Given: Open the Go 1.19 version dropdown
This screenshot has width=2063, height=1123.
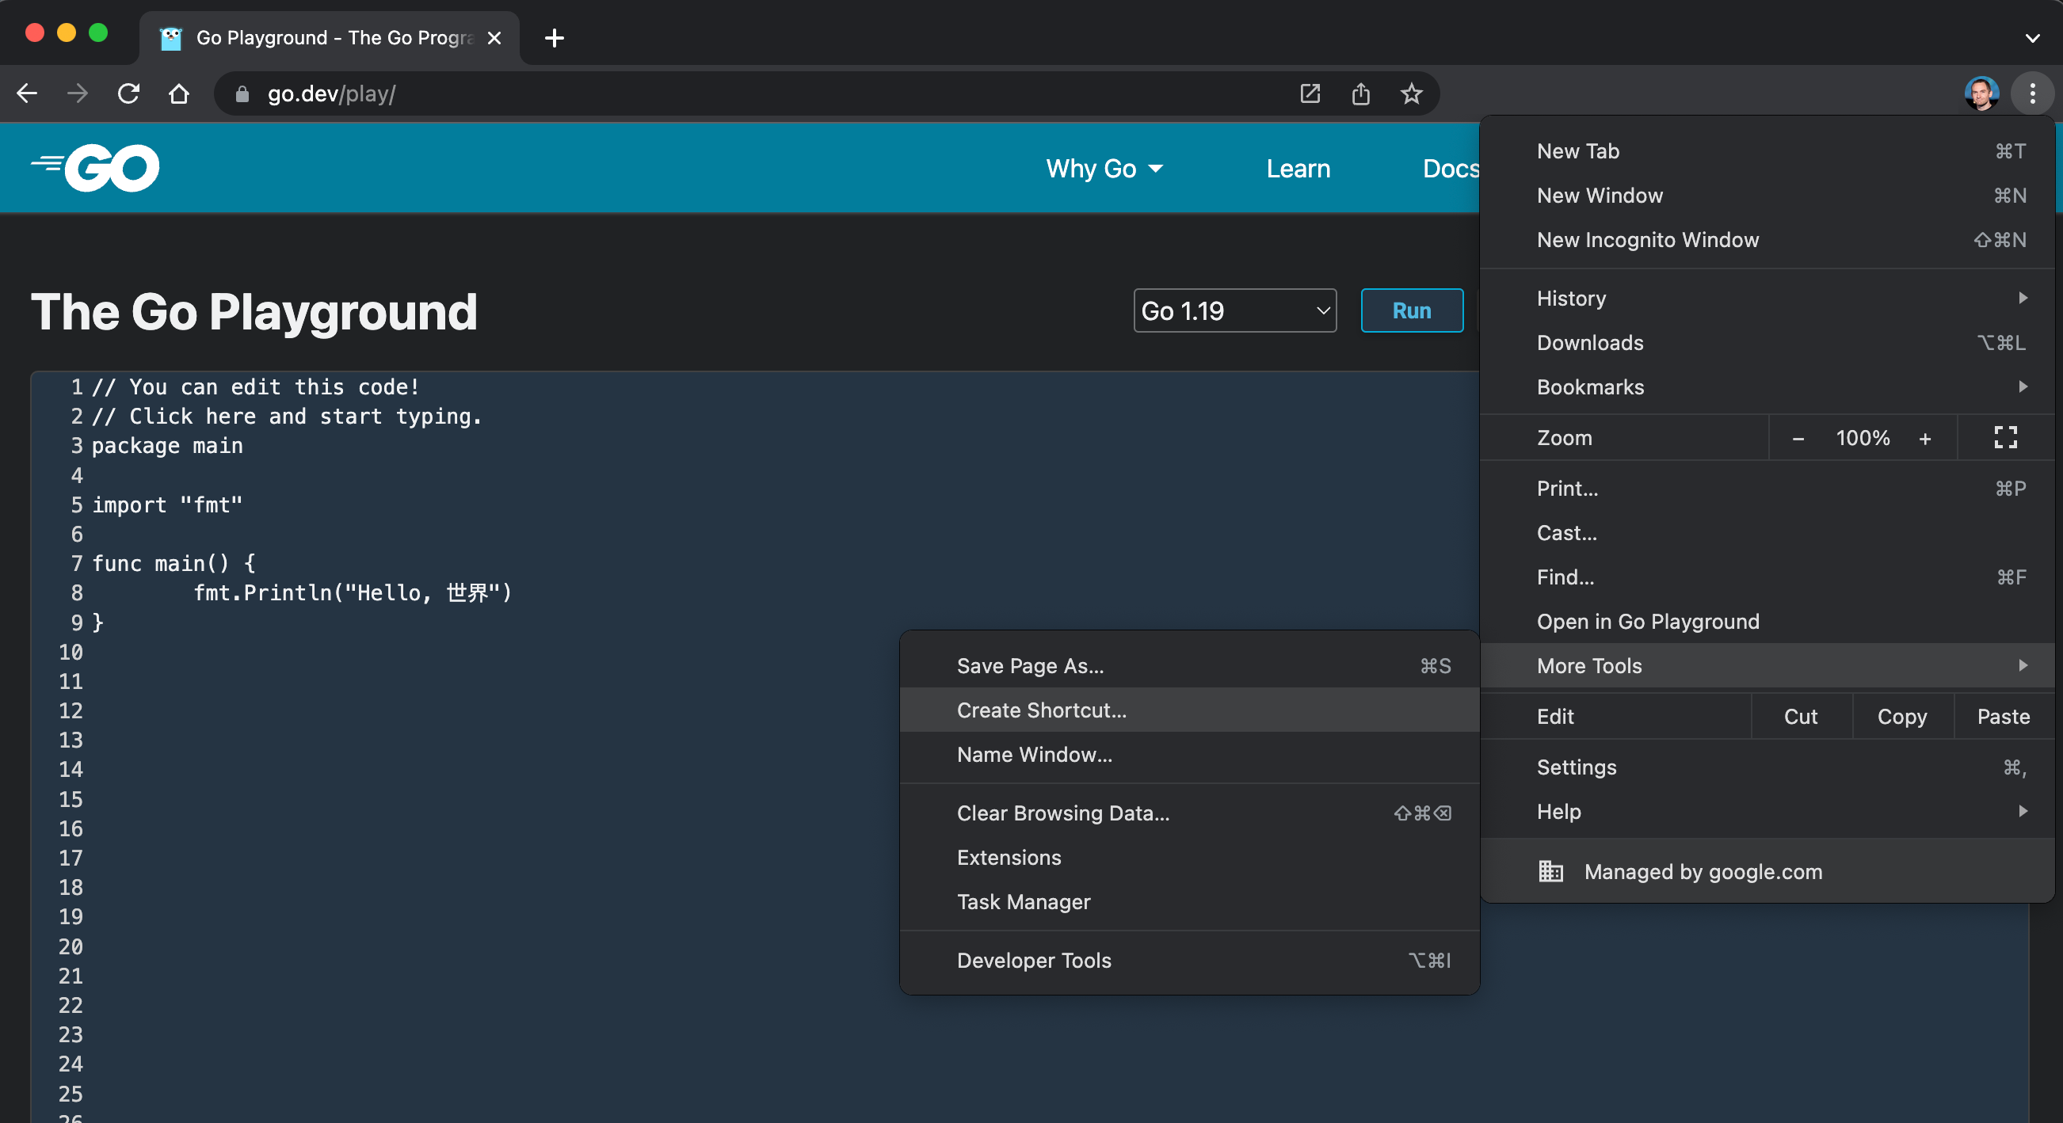Looking at the screenshot, I should tap(1235, 310).
